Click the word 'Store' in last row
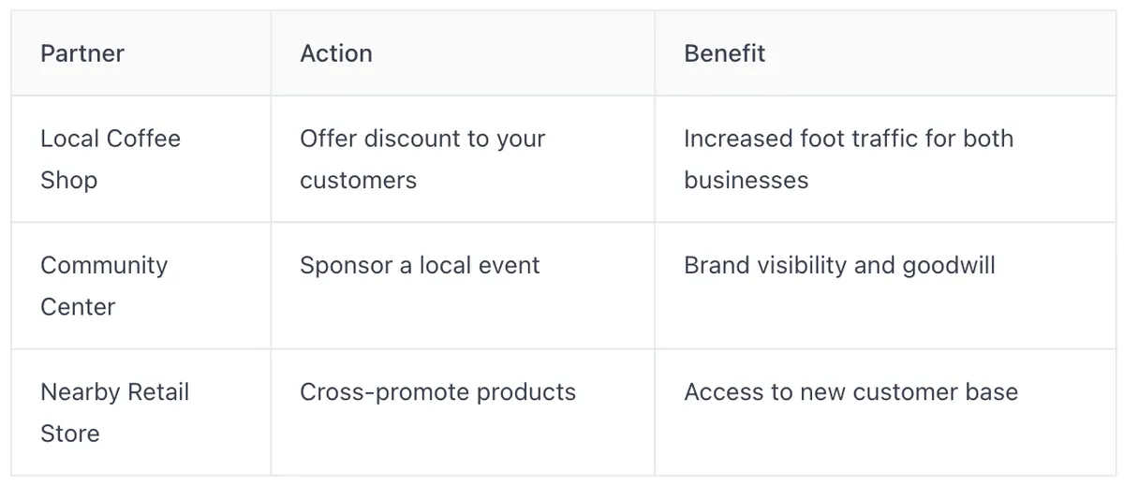This screenshot has width=1124, height=486. pyautogui.click(x=70, y=434)
